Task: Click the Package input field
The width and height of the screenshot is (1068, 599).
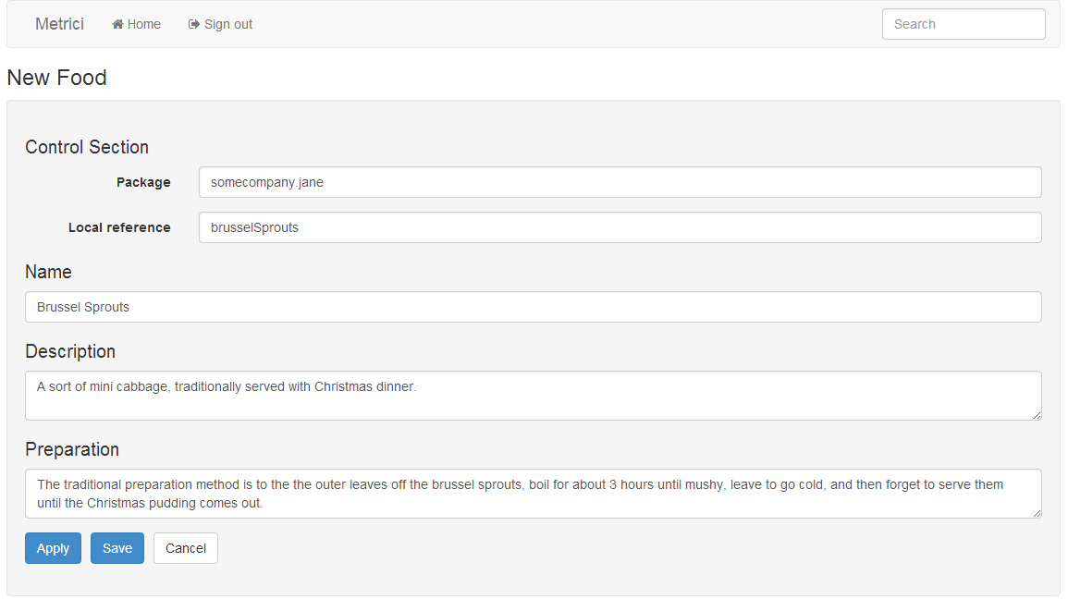Action: (x=620, y=182)
